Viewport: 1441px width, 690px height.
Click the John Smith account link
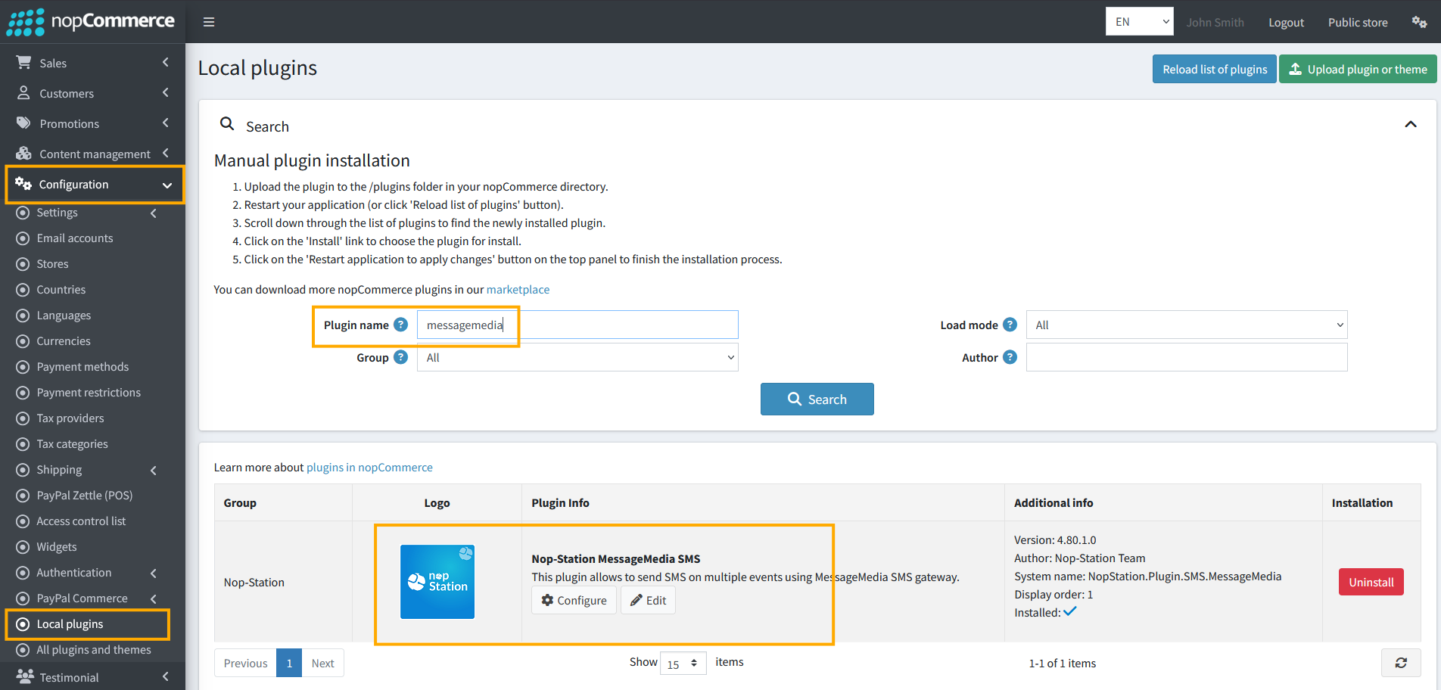1215,22
